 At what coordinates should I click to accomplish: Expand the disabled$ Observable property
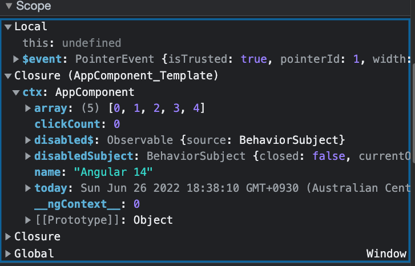28,140
